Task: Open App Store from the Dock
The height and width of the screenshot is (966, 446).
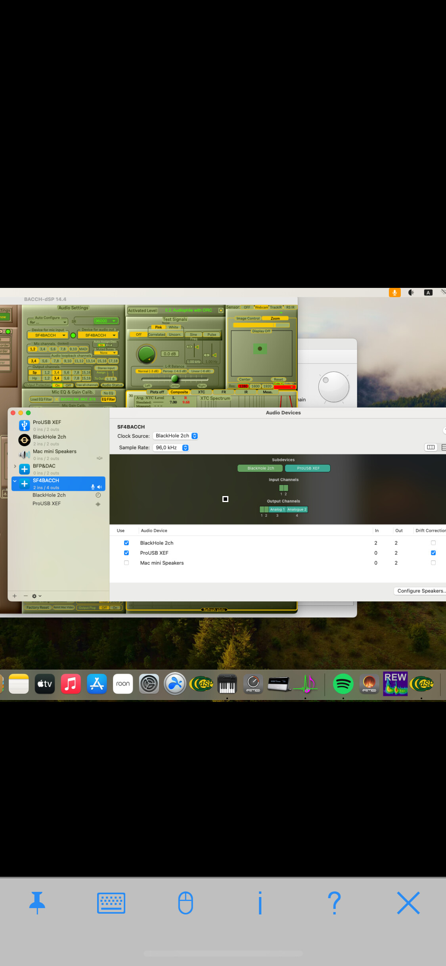Action: tap(97, 684)
